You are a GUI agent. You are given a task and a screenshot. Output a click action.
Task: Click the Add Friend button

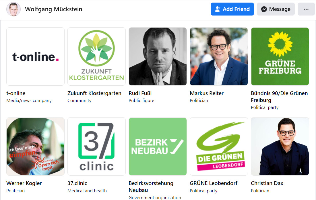232,9
